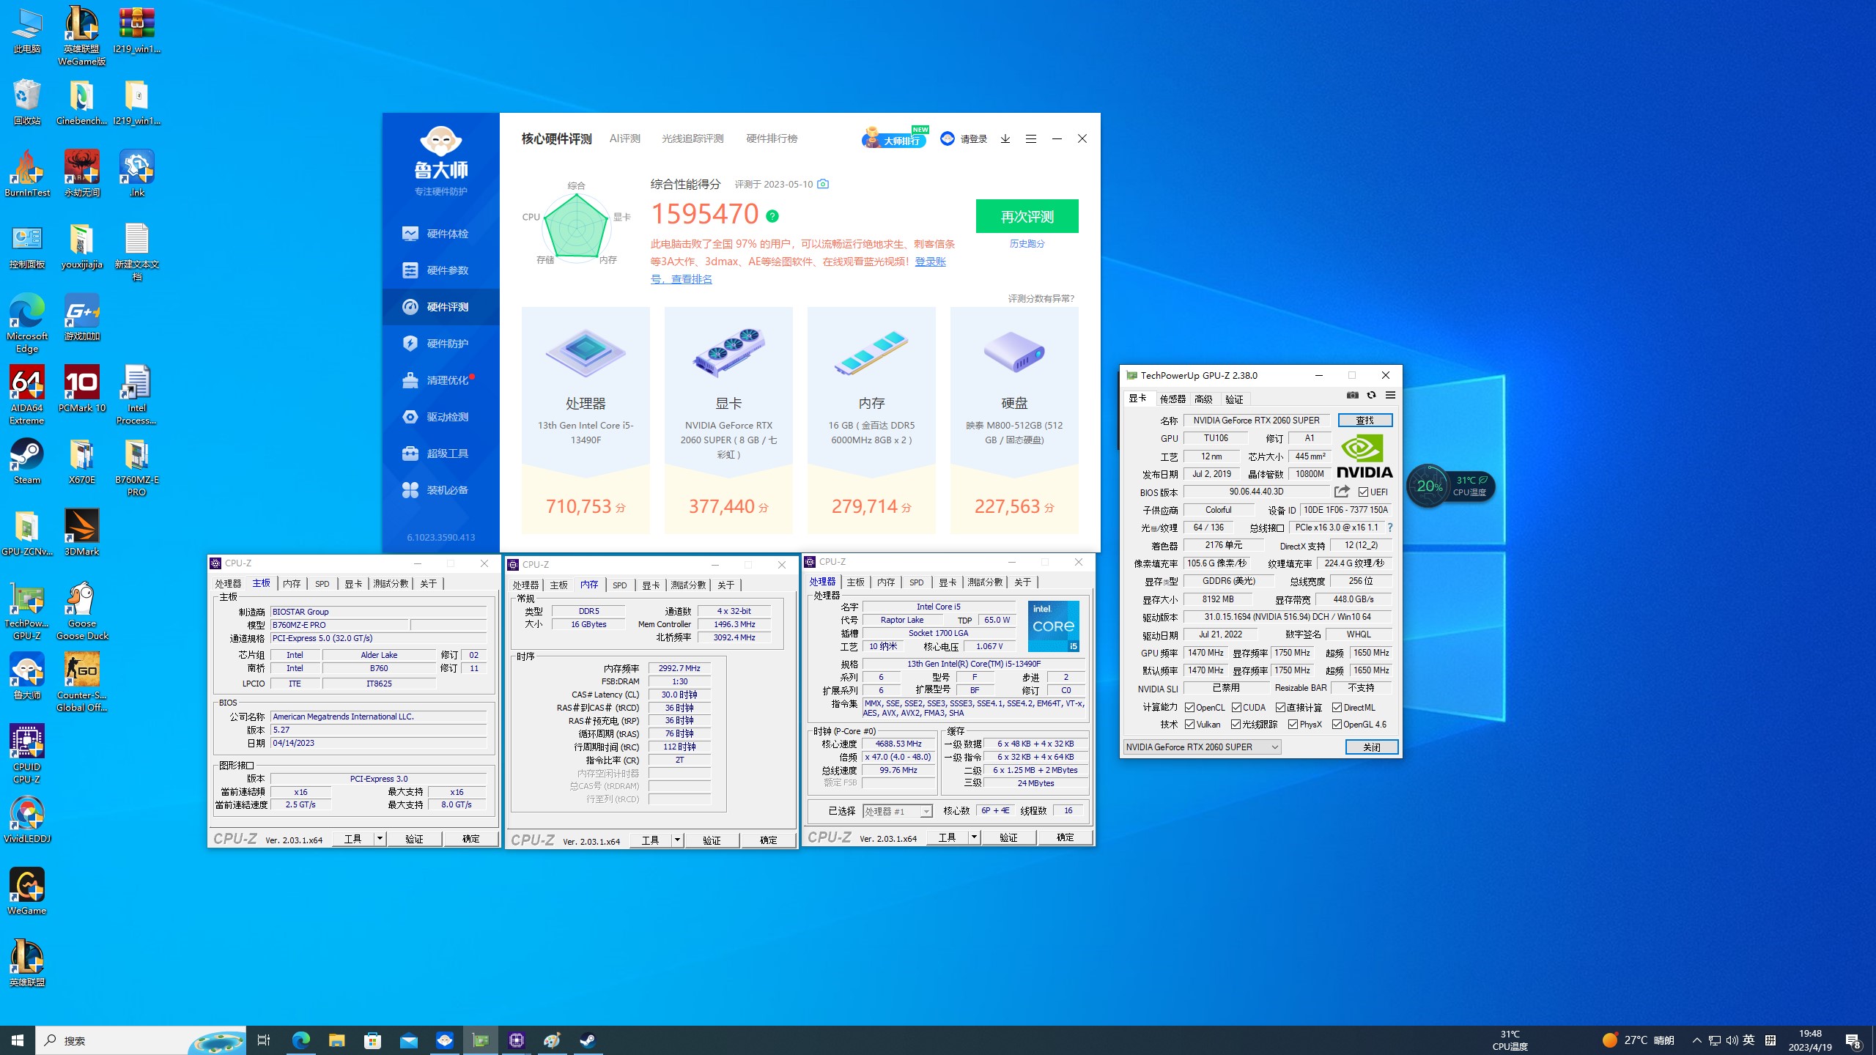The height and width of the screenshot is (1055, 1876).
Task: Expand 工具 arrow in memory CPU-Z window
Action: 677,840
